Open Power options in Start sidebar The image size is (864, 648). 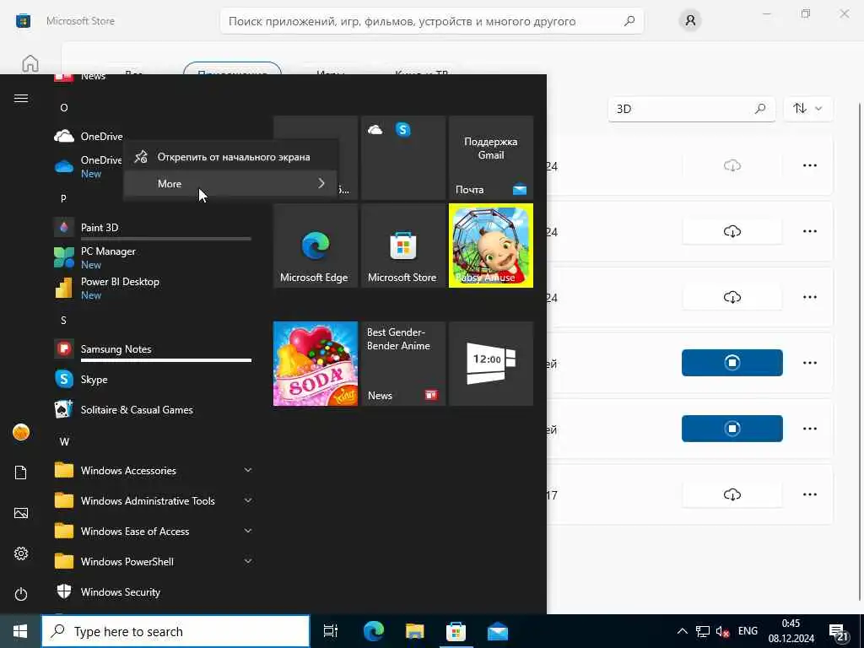(21, 594)
